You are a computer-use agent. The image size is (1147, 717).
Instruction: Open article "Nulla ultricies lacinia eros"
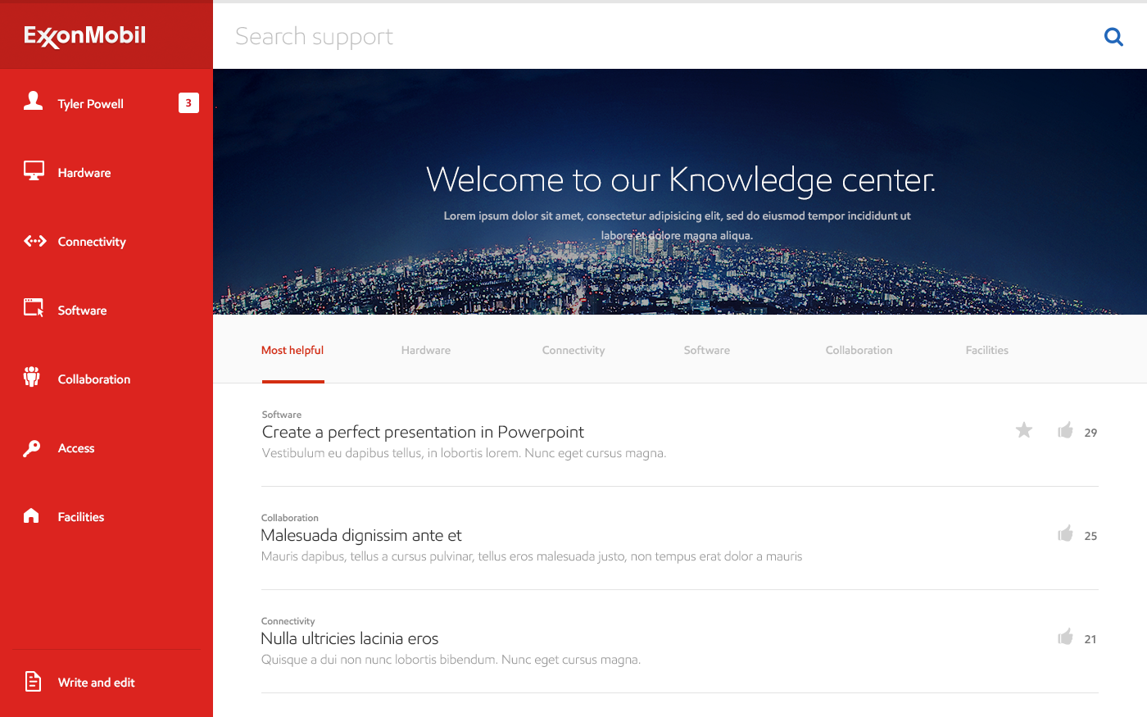click(x=350, y=638)
